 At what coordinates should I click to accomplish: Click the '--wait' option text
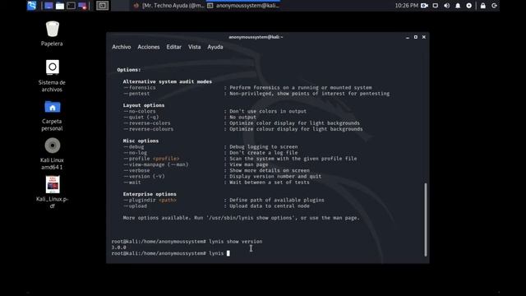pos(132,183)
